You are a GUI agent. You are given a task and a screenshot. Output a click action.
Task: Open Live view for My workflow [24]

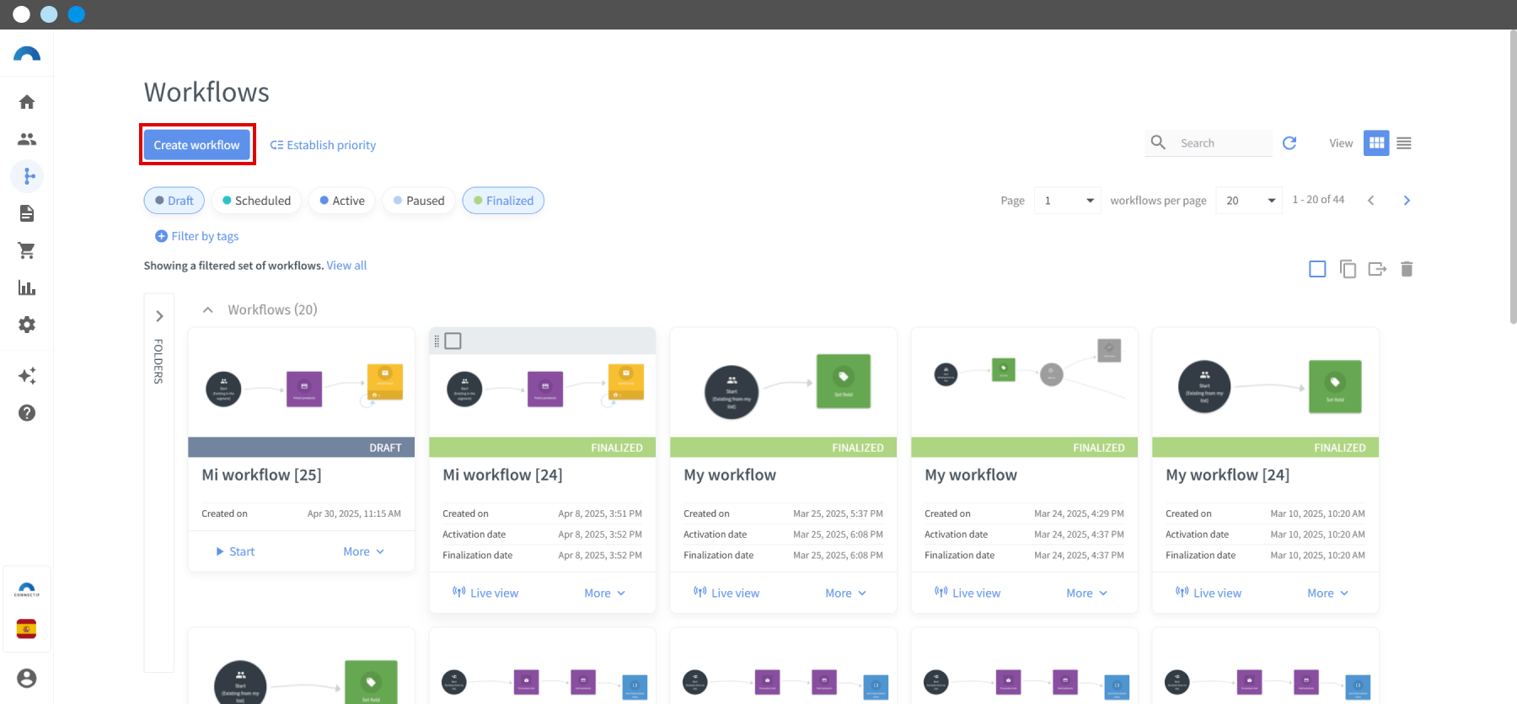click(1209, 594)
